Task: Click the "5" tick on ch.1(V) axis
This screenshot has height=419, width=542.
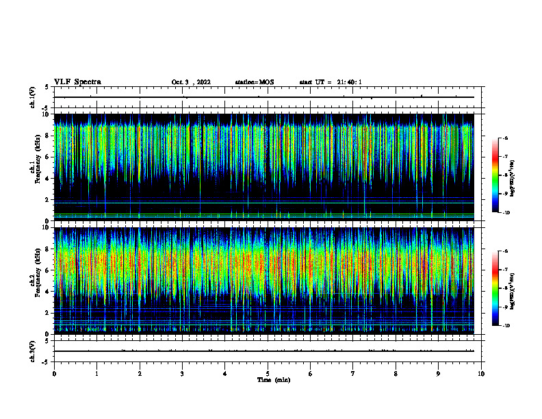Action: click(47, 87)
